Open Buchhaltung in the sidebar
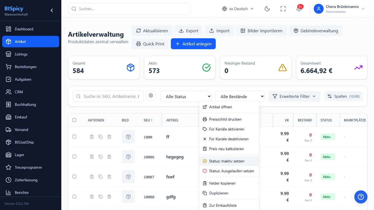 pyautogui.click(x=31, y=104)
